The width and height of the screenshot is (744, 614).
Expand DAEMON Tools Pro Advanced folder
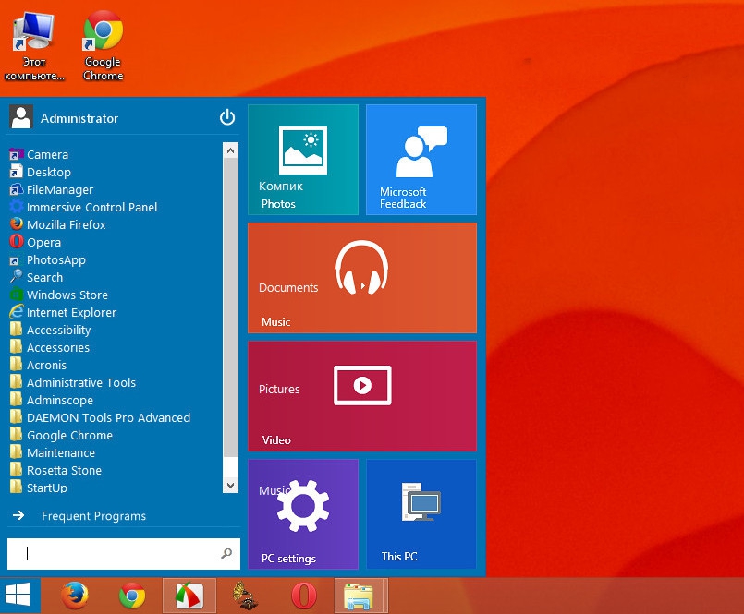pos(100,417)
